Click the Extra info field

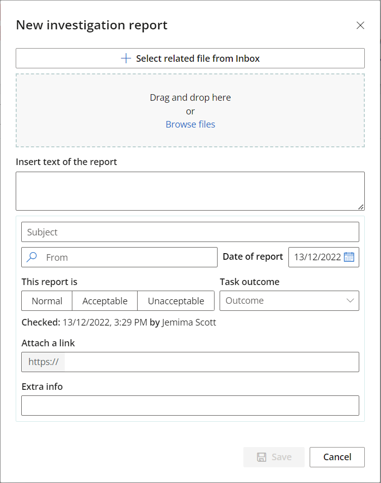coord(190,406)
